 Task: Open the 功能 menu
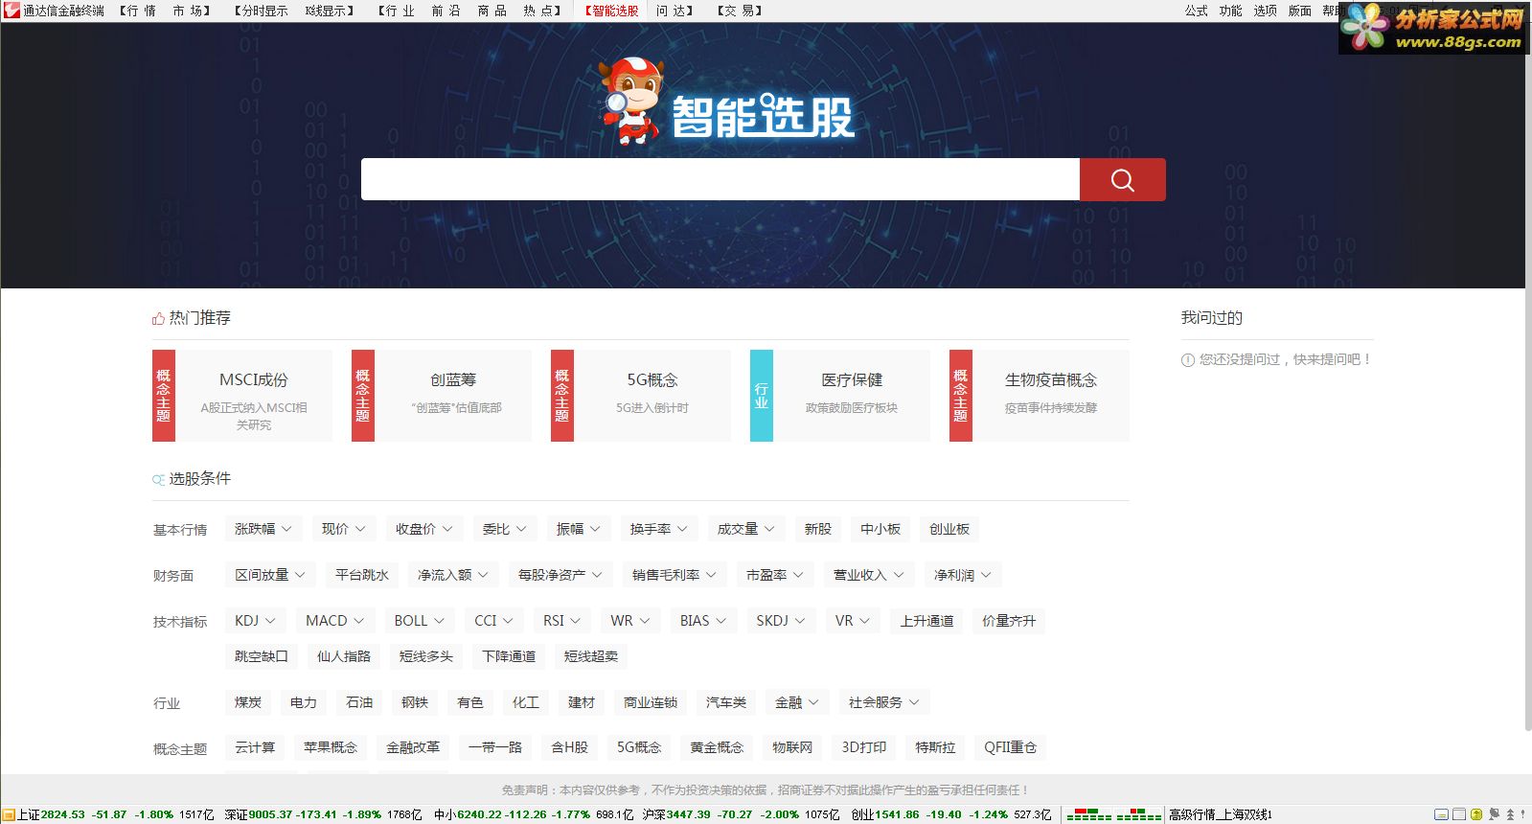click(x=1230, y=11)
